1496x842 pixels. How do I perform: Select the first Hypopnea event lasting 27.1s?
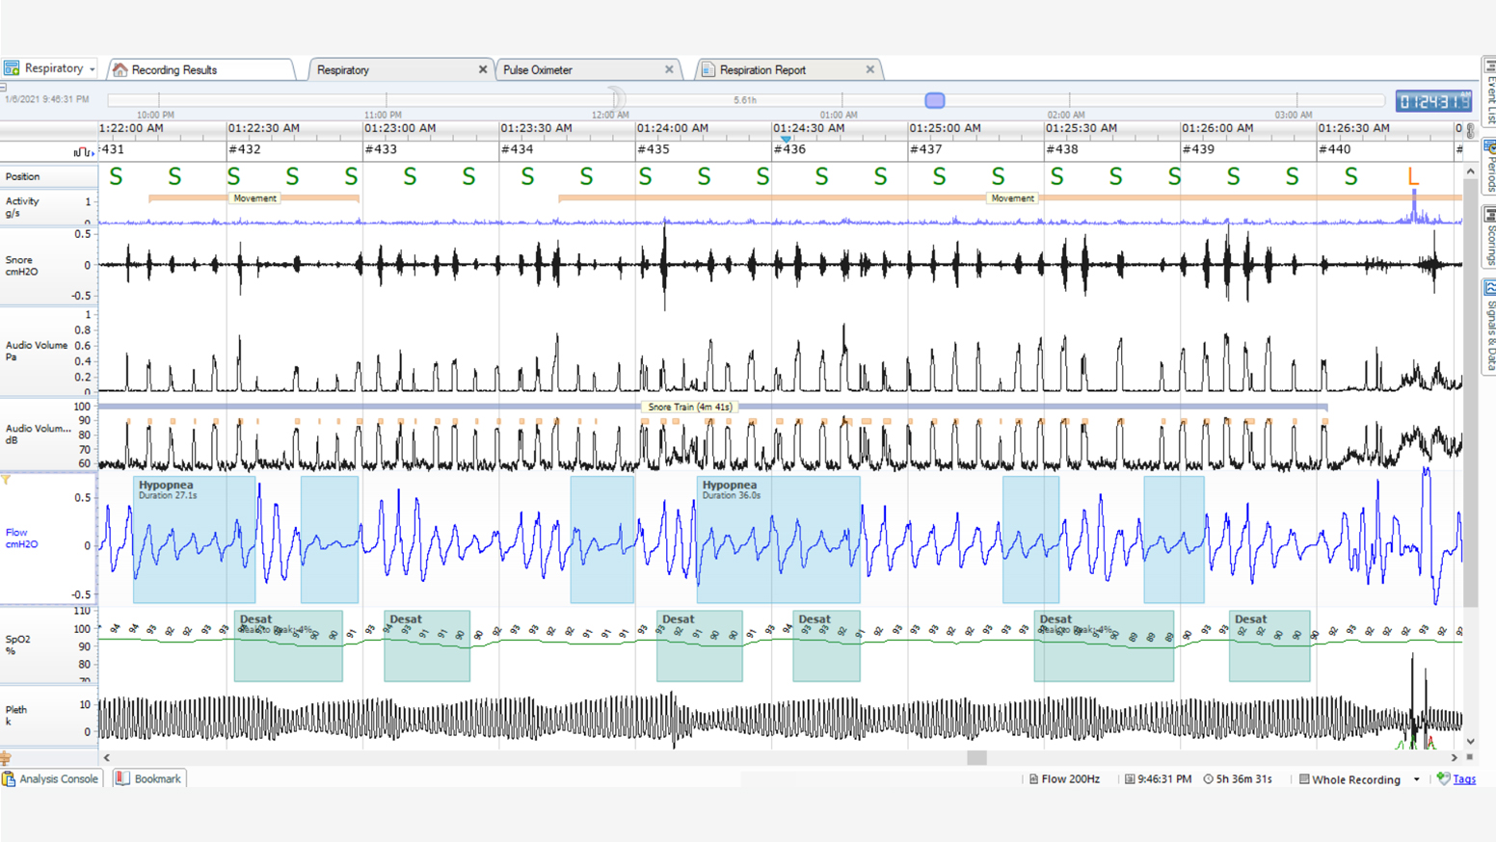pos(194,539)
